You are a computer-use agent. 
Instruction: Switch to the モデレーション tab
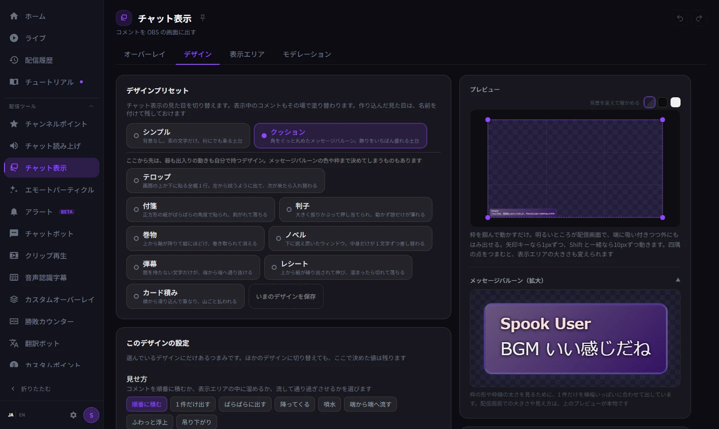[x=307, y=54]
